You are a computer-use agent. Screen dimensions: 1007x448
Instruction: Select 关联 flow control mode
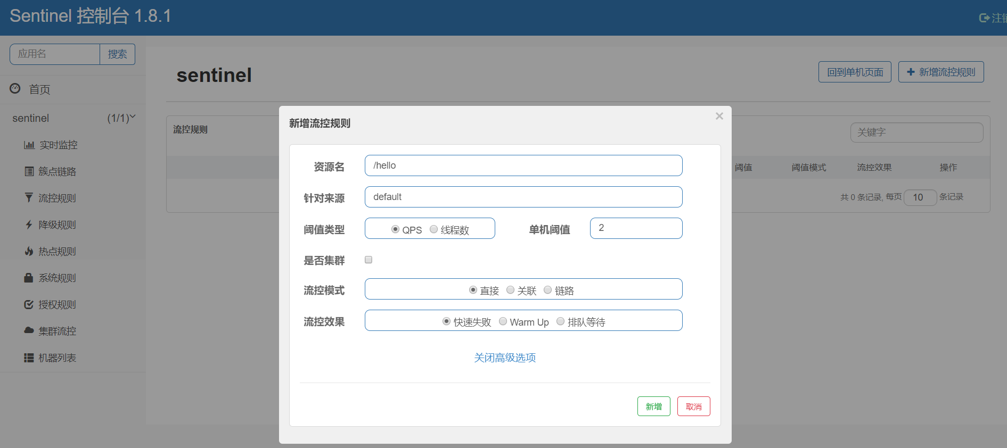510,290
